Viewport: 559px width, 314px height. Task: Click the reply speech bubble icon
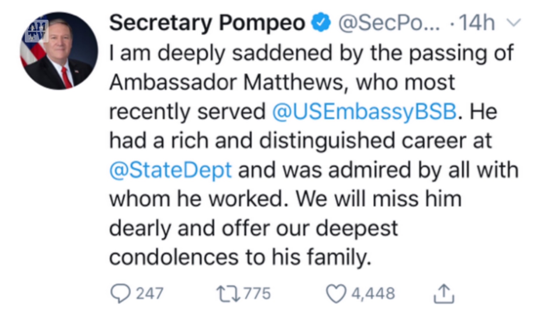(121, 293)
